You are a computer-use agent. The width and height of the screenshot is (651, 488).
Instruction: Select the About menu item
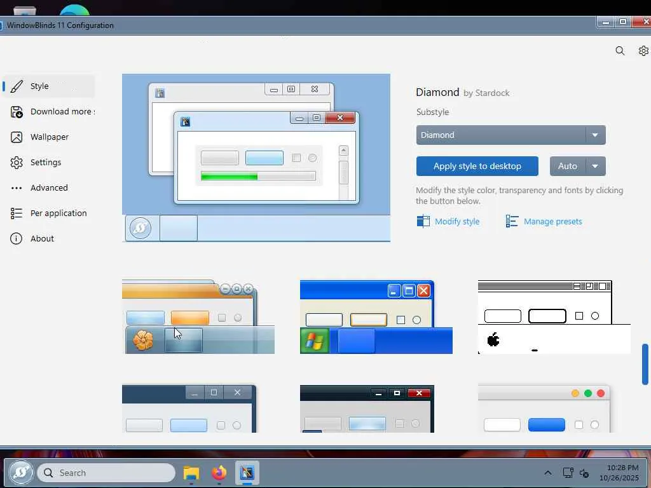click(49, 239)
